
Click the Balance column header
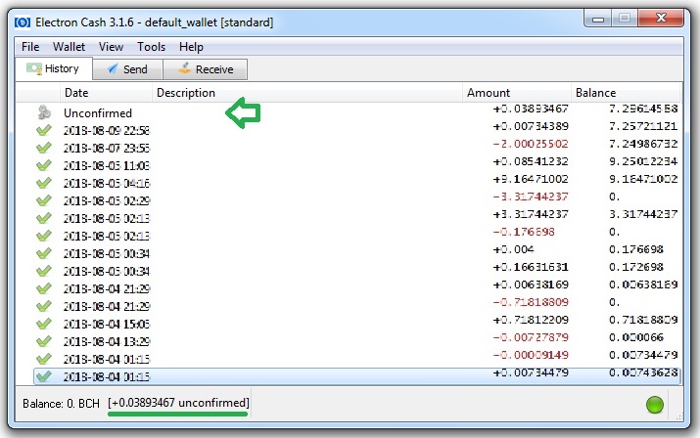625,93
